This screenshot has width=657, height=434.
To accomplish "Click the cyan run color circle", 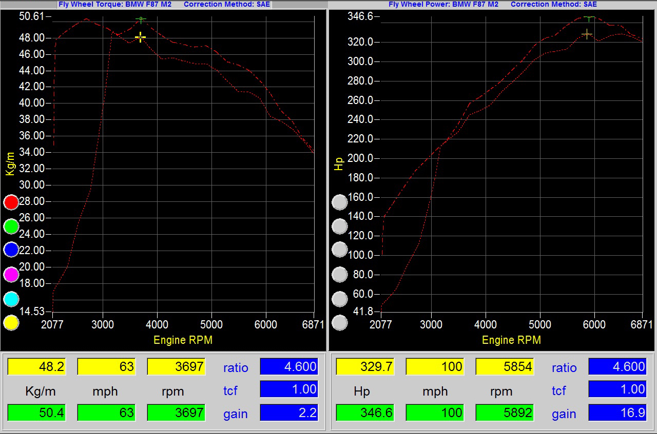I will [11, 299].
